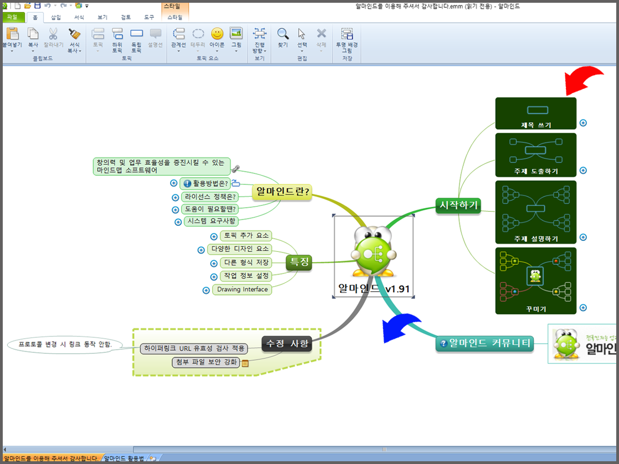Expand the 라이선스 정책은? node
Screen dimensions: 619x464
175,197
